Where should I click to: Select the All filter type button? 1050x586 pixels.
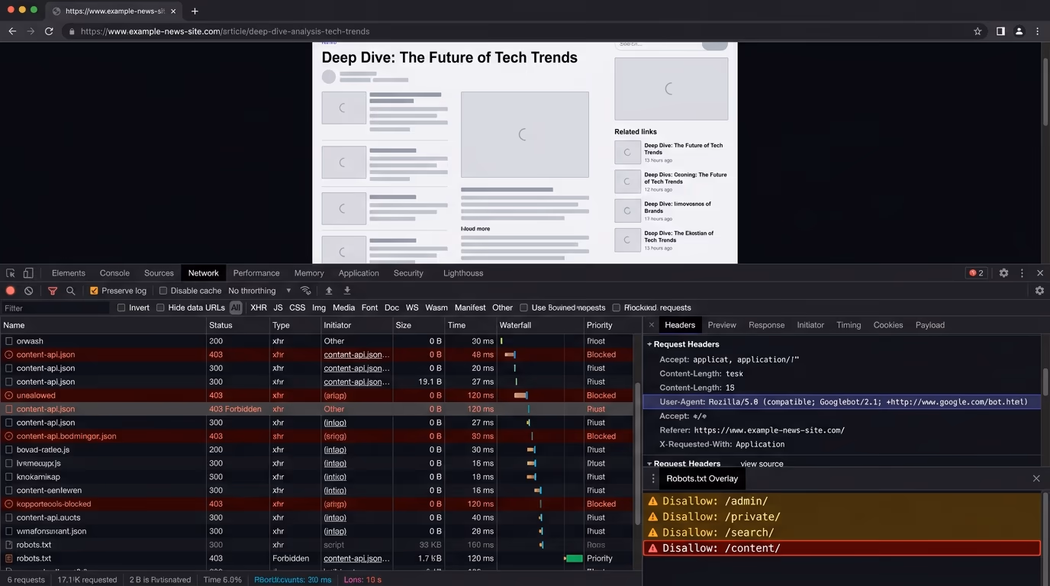coord(236,307)
